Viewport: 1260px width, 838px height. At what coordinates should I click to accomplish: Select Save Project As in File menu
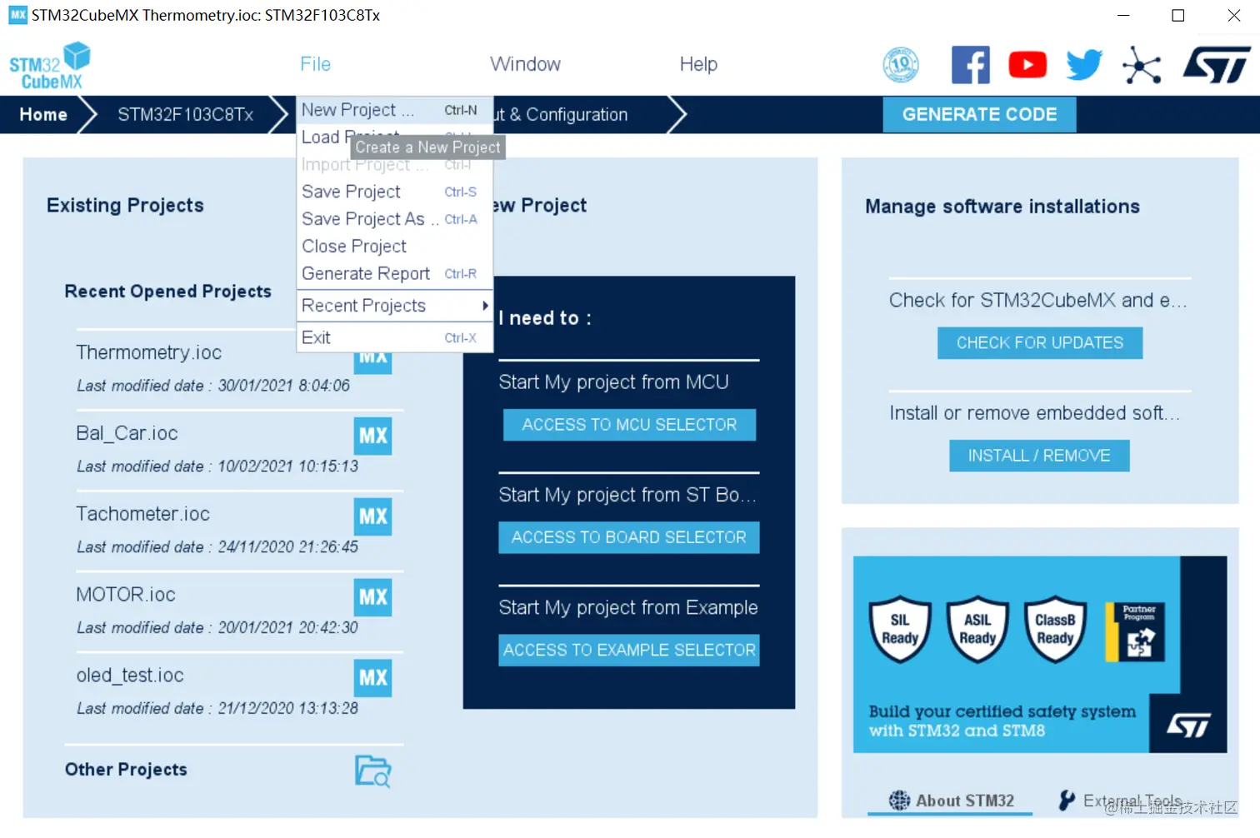tap(395, 219)
